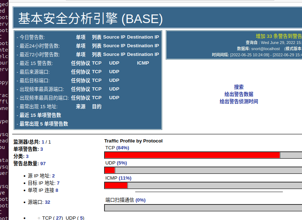Open 最后来源端口 任何协议 link

pos(80,72)
